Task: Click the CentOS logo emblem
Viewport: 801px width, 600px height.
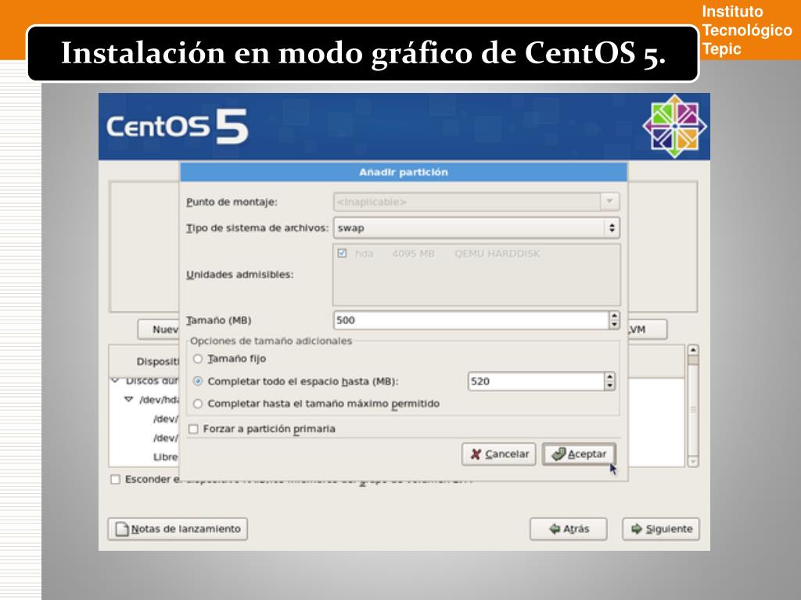Action: pos(675,127)
